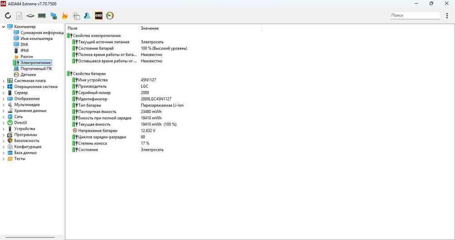Select Программы in the sidebar
Screen dimensions: 455x240
pyautogui.click(x=25, y=135)
